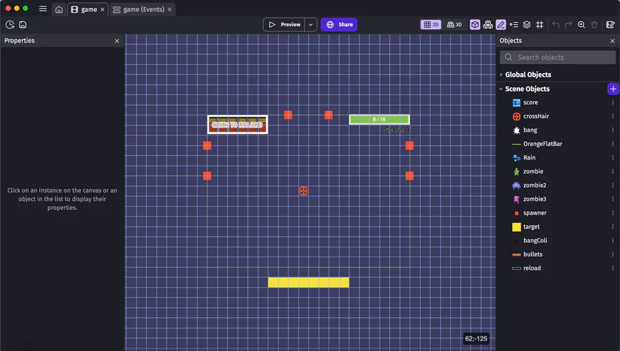Open the reload object's three-dot menu
The height and width of the screenshot is (351, 620).
612,268
